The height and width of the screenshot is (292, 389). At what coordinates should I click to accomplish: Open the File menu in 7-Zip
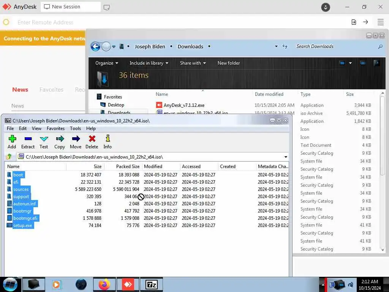(x=10, y=129)
